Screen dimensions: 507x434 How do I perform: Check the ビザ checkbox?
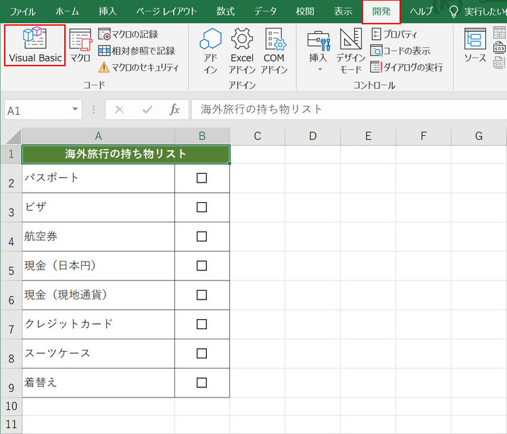click(x=201, y=208)
